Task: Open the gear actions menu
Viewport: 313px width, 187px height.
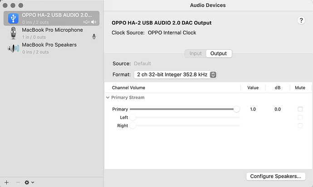Action: click(29, 182)
